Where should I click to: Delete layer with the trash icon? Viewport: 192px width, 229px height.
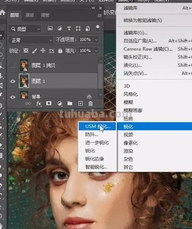click(91, 104)
